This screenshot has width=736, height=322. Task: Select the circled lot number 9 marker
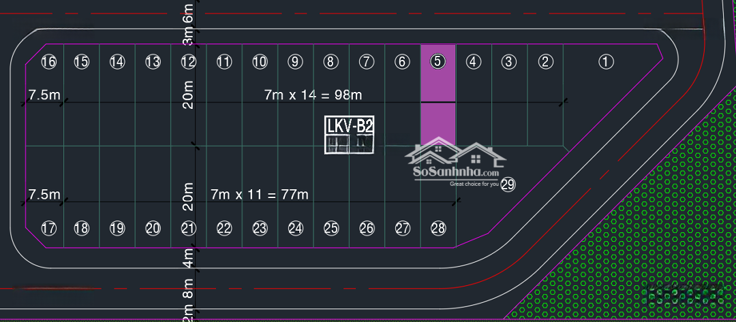tap(295, 62)
